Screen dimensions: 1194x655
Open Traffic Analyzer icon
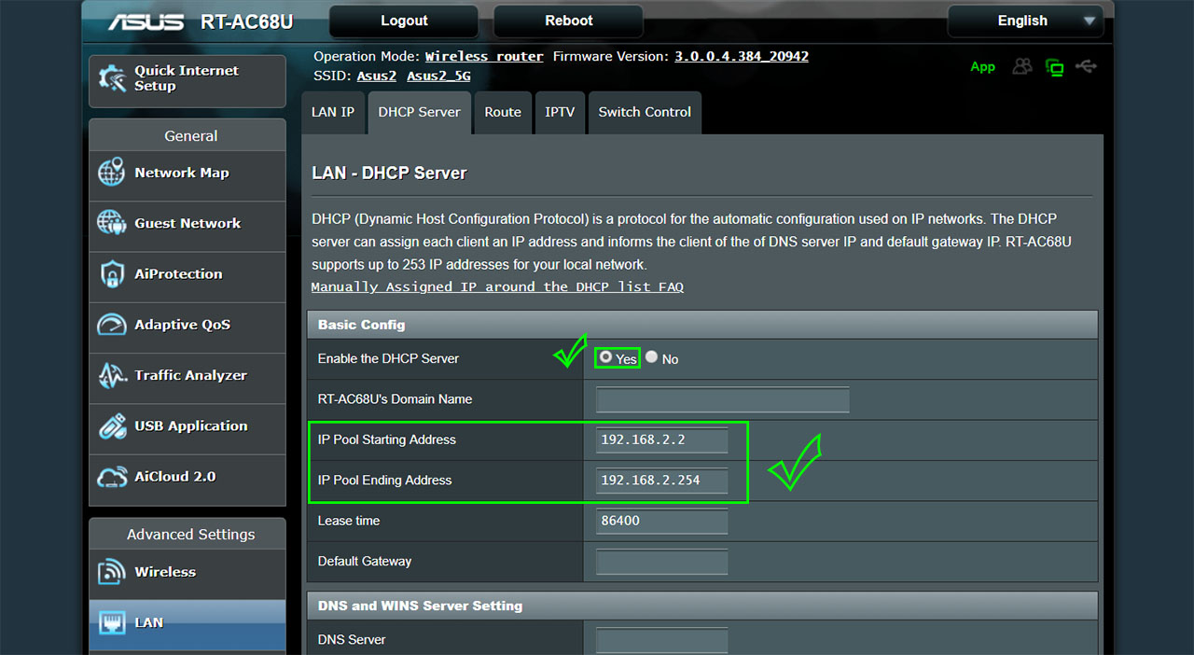[112, 375]
